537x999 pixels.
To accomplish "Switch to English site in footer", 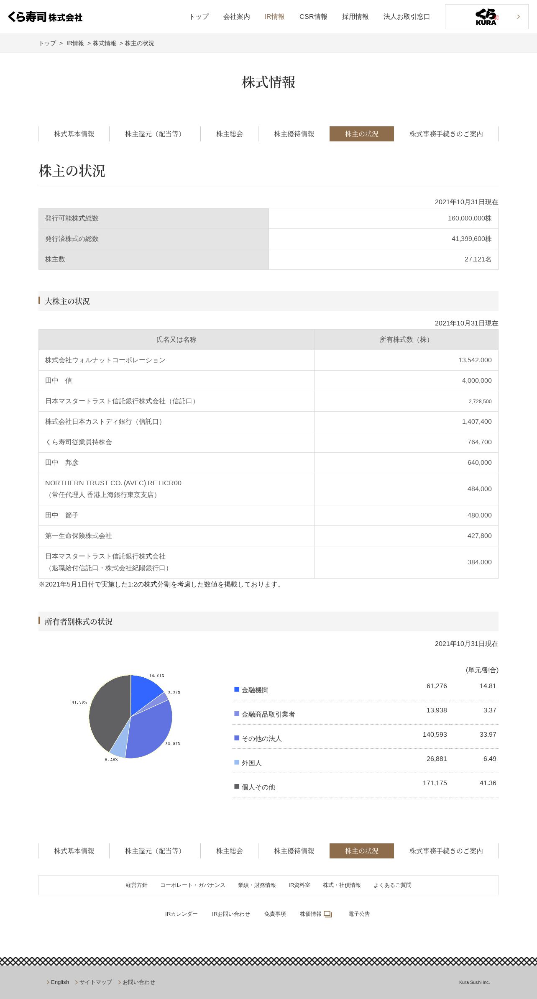I will click(x=60, y=982).
